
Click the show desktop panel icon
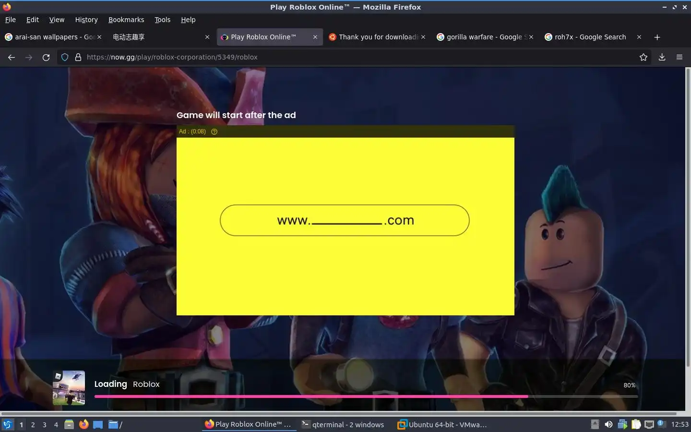(98, 424)
